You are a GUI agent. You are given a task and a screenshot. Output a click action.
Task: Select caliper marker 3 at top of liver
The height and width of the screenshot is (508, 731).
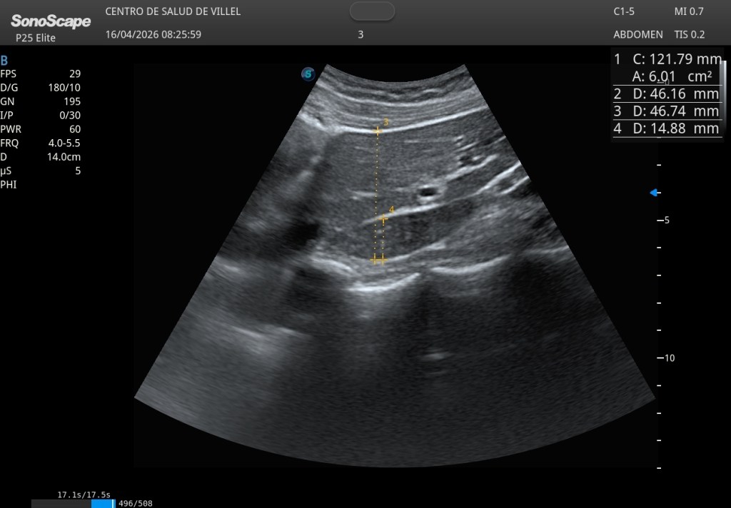378,131
